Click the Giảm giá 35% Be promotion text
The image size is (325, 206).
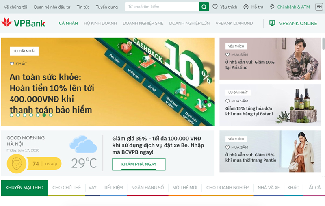(158, 145)
